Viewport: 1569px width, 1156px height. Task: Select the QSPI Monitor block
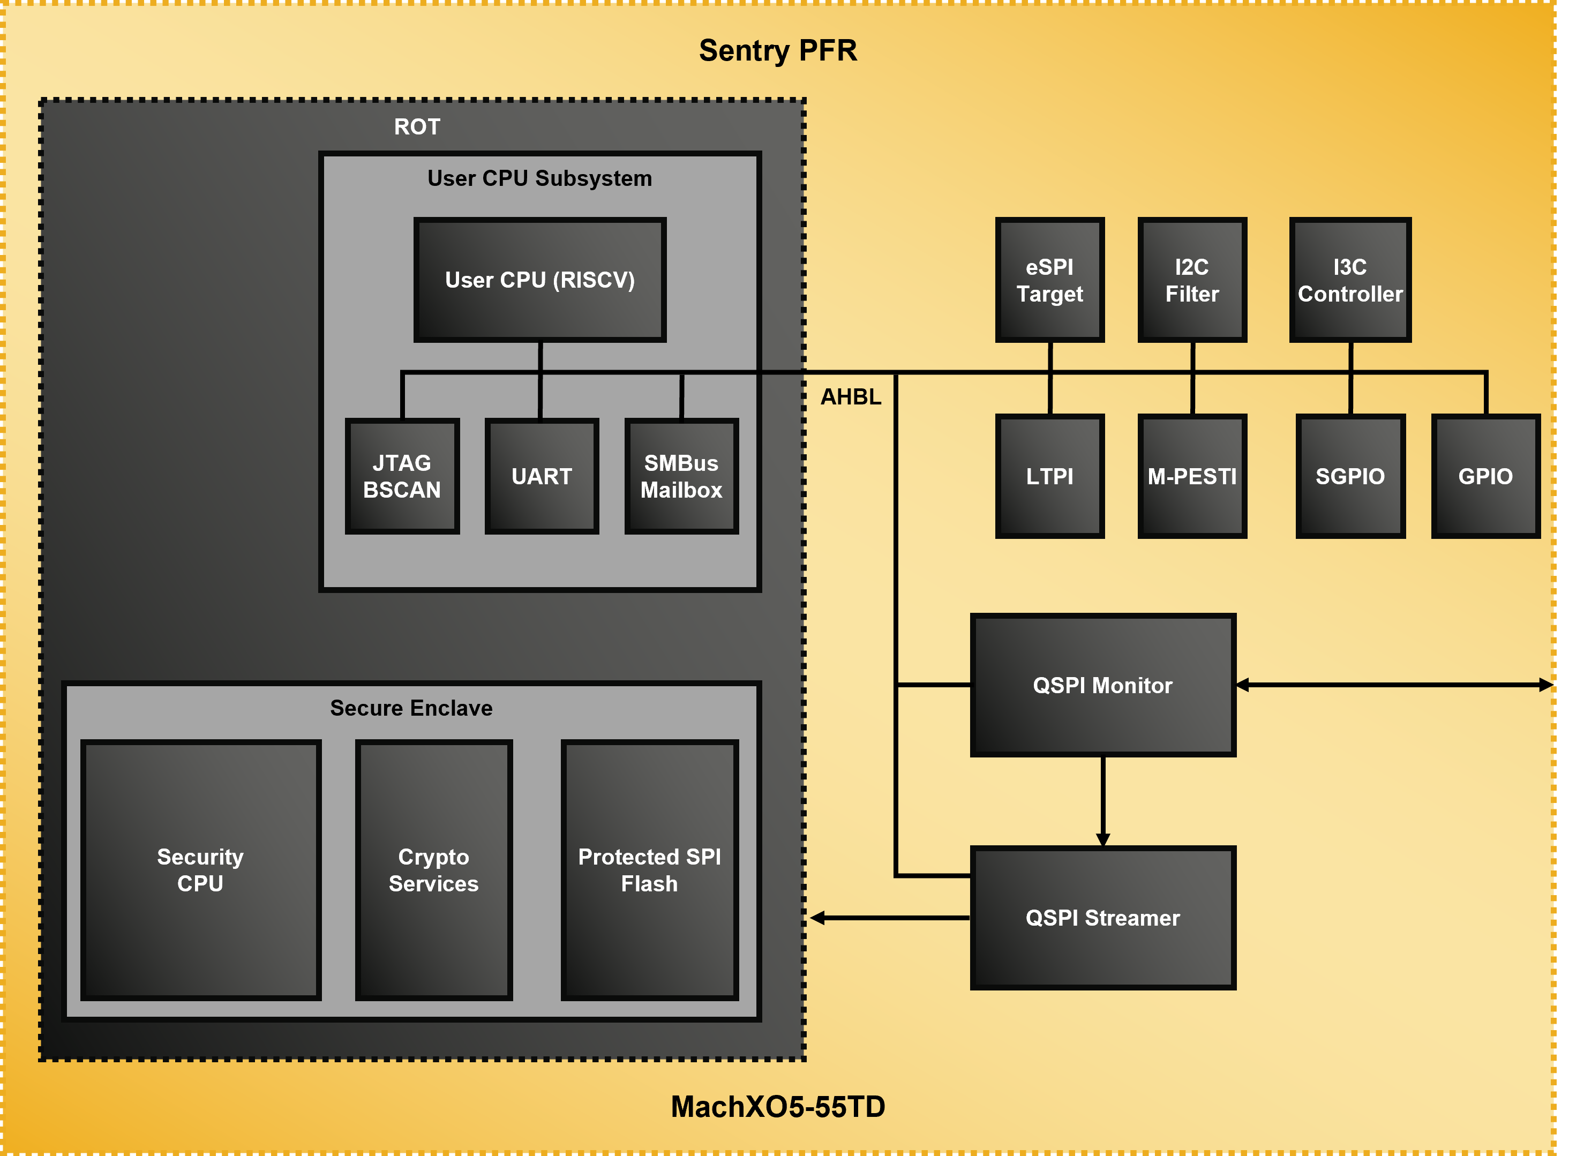click(1102, 685)
